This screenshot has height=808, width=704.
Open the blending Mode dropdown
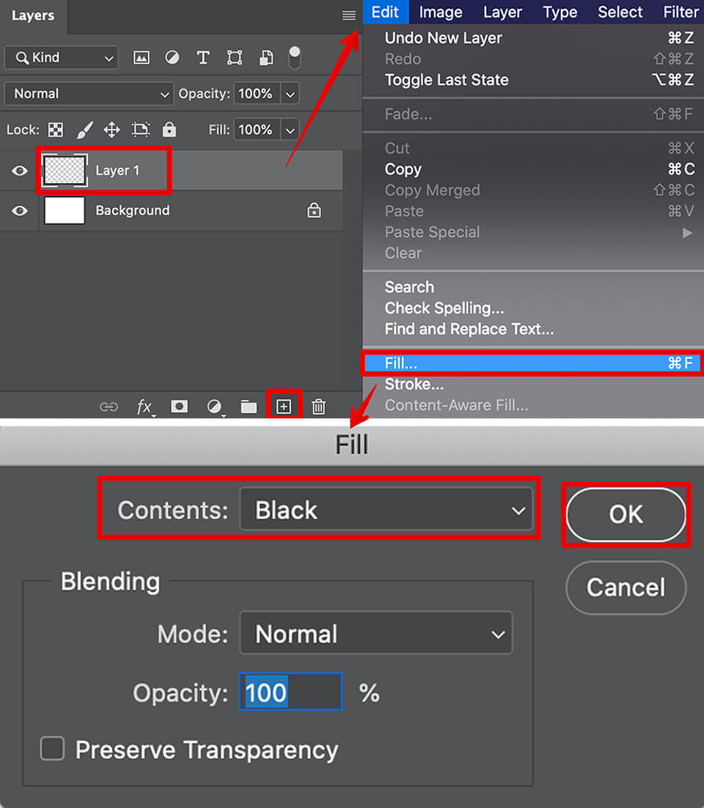pos(375,633)
